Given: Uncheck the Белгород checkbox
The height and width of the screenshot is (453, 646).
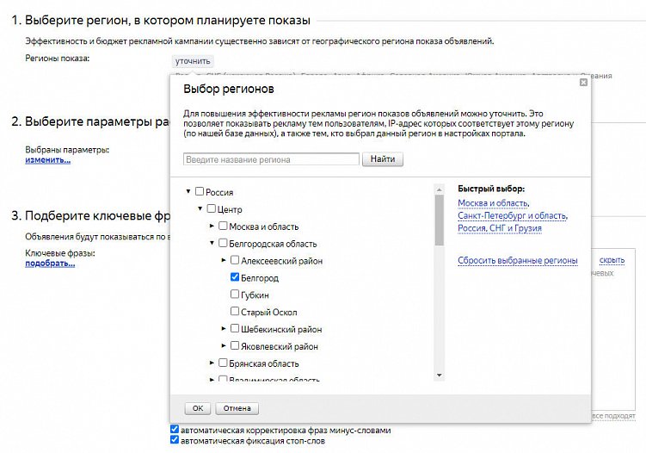Looking at the screenshot, I should (235, 278).
